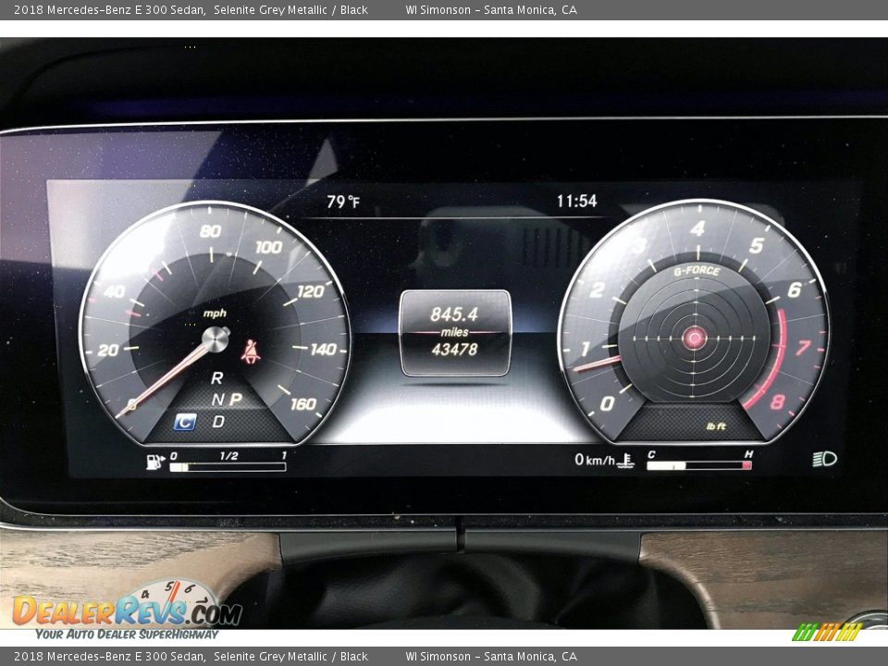Tap the fuel pump icon
The height and width of the screenshot is (666, 888).
pos(155,462)
